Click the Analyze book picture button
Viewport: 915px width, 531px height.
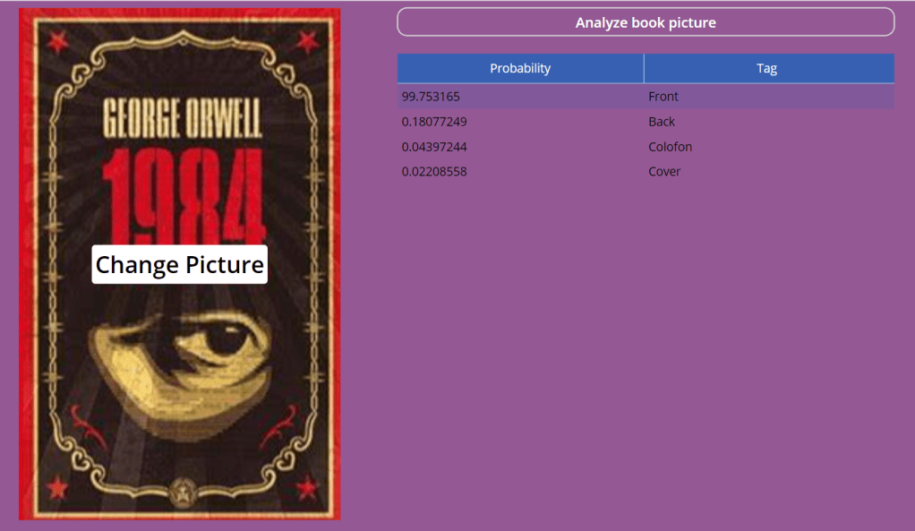tap(646, 22)
